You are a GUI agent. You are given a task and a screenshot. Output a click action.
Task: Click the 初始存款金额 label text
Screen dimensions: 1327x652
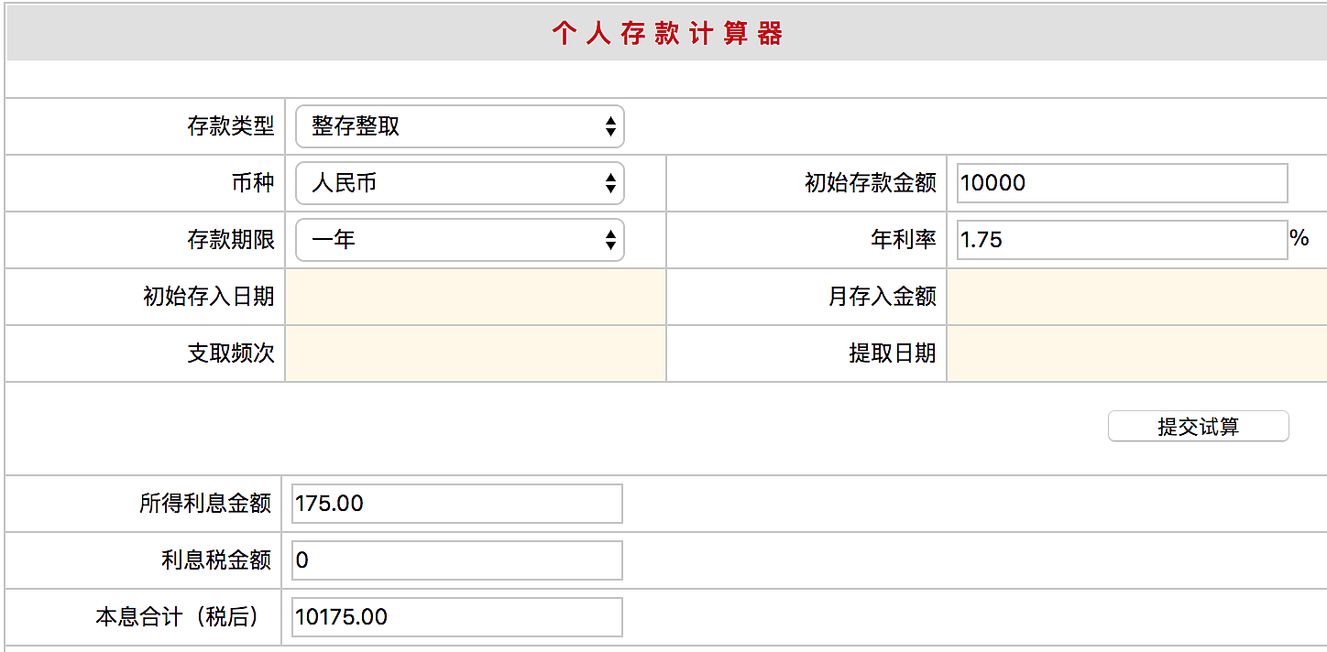tap(870, 183)
